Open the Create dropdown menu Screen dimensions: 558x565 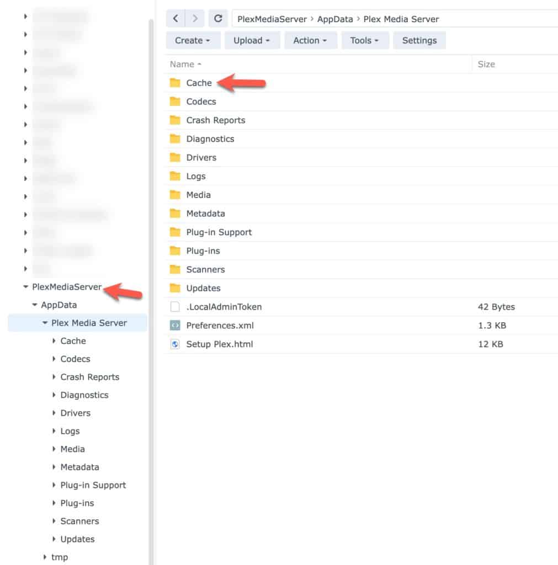(193, 40)
